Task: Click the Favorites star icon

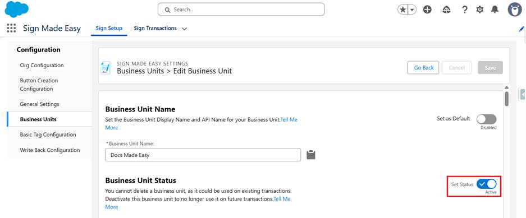Action: pos(402,10)
